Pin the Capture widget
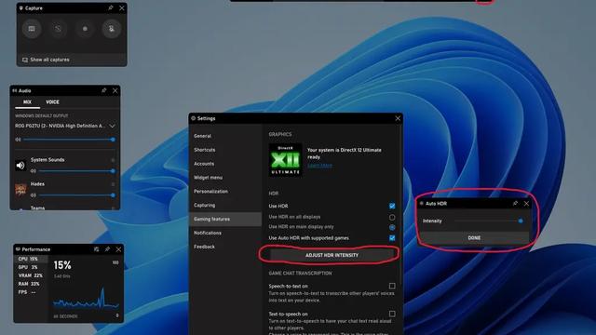The width and height of the screenshot is (596, 335). point(111,8)
